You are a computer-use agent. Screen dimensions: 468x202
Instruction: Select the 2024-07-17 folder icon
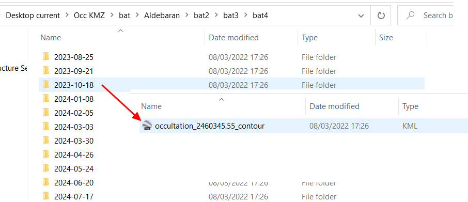[x=45, y=196]
